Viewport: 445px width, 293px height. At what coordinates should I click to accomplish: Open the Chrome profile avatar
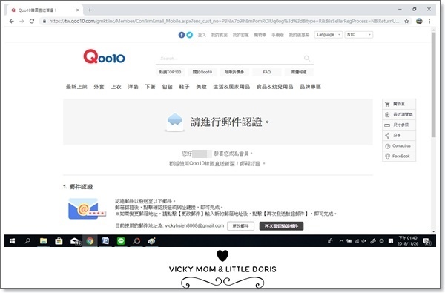419,21
